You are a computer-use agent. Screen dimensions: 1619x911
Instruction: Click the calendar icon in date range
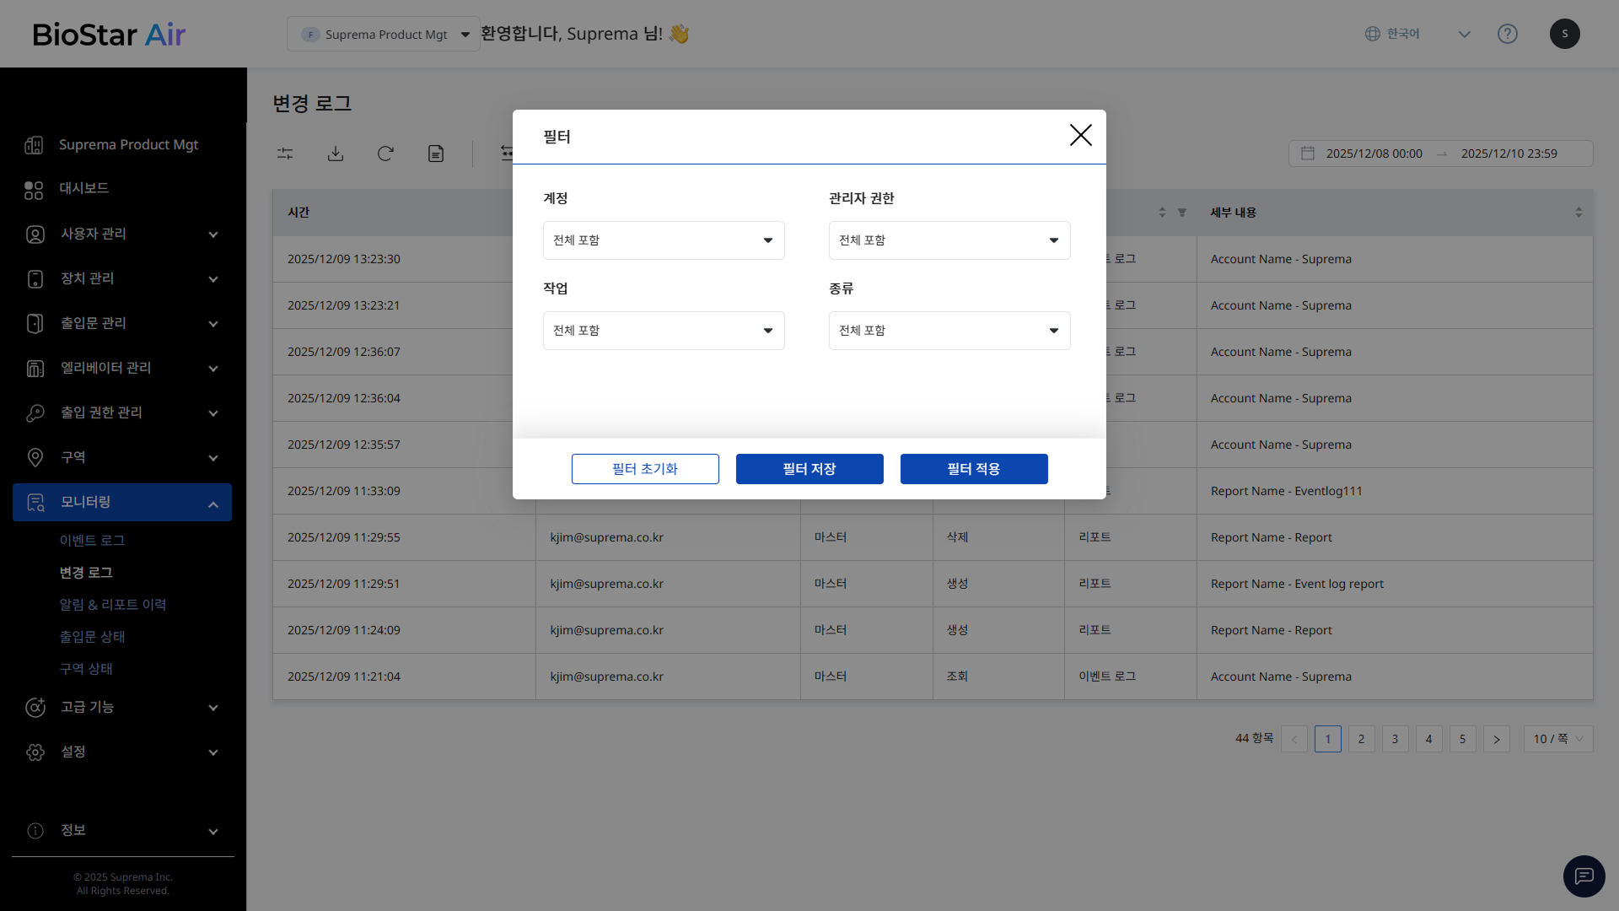pos(1308,154)
